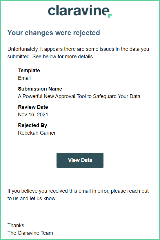Viewport: 160px width, 240px height.
Task: Select 'The Claravine Team' signature
Action: (30, 233)
